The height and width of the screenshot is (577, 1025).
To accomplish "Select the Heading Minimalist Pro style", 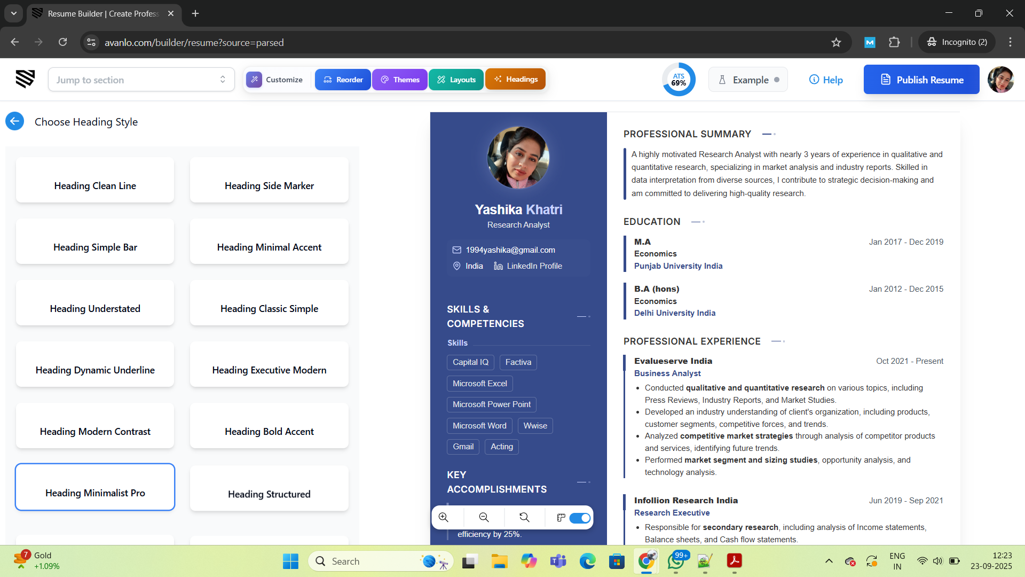I will (x=95, y=487).
